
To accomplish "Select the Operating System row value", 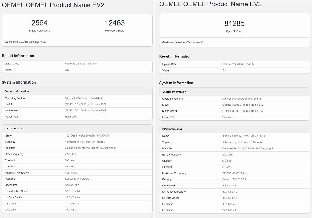I will click(84, 98).
